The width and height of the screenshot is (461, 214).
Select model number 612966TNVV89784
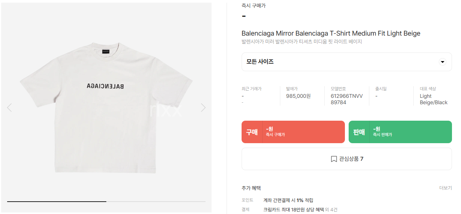(x=346, y=99)
